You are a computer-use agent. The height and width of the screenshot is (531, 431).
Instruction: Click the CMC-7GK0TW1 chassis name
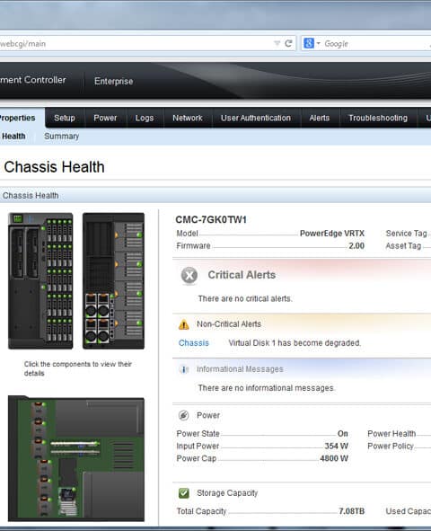(x=211, y=220)
